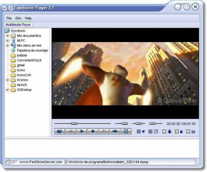The width and height of the screenshot is (207, 172).
Task: Toggle the sound speaker checkbox
Action: point(139,132)
